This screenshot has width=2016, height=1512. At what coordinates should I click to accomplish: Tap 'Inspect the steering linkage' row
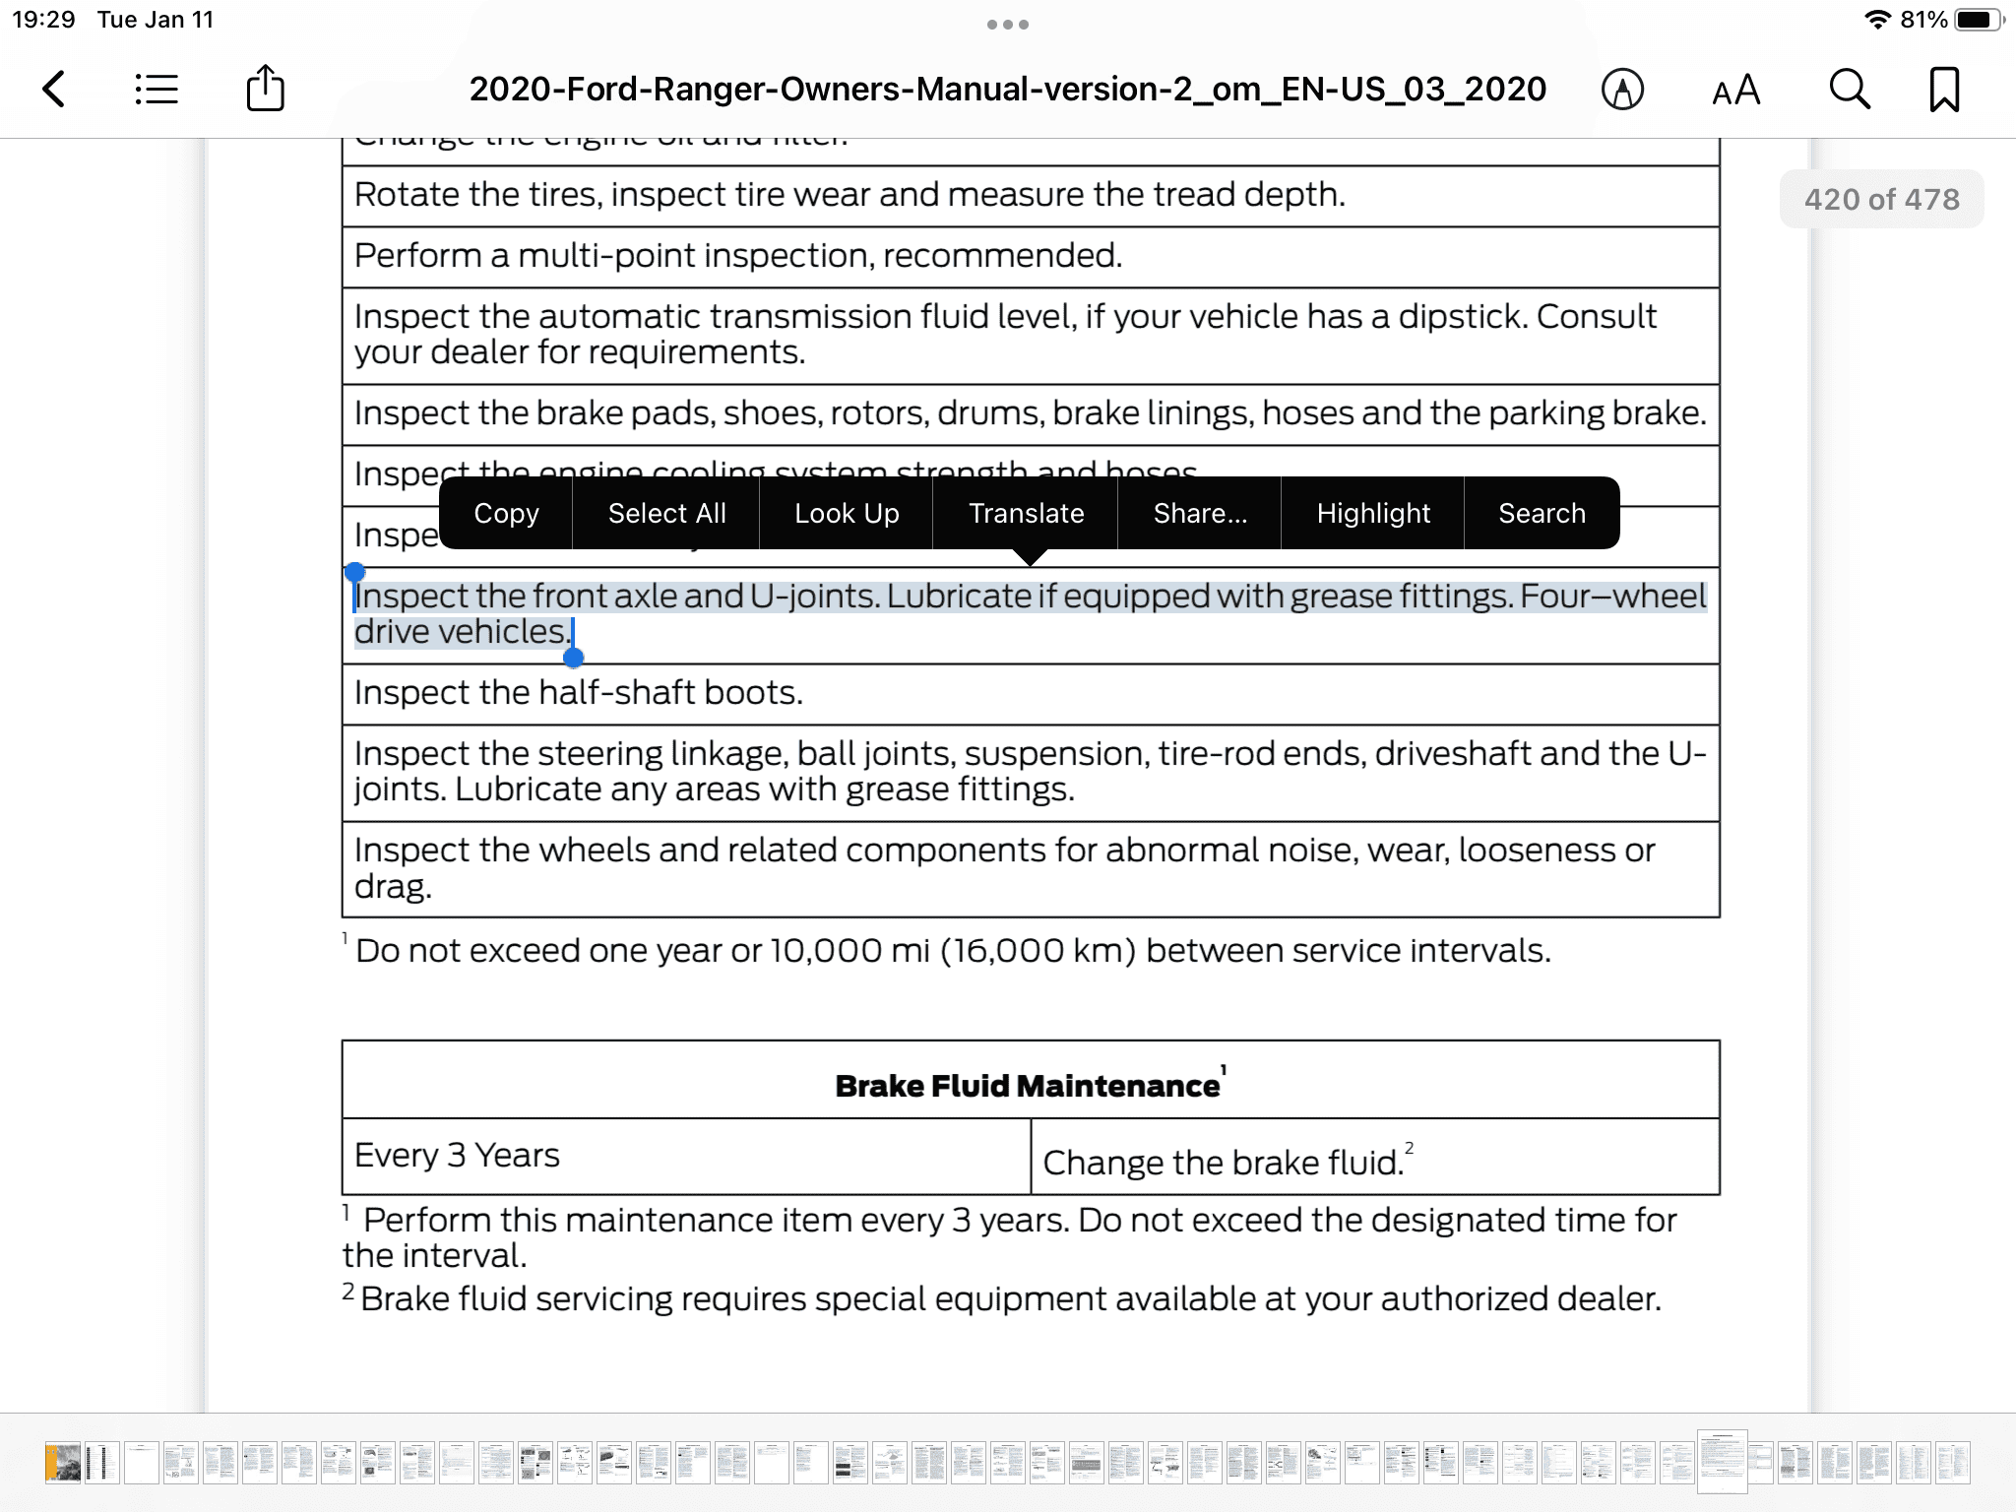pos(1030,772)
